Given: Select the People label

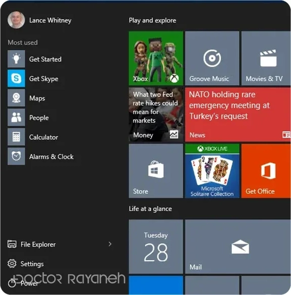Looking at the screenshot, I should coord(39,118).
